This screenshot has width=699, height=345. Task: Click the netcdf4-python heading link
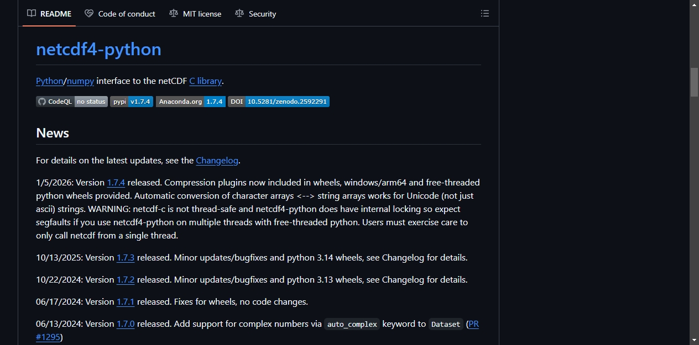(98, 49)
